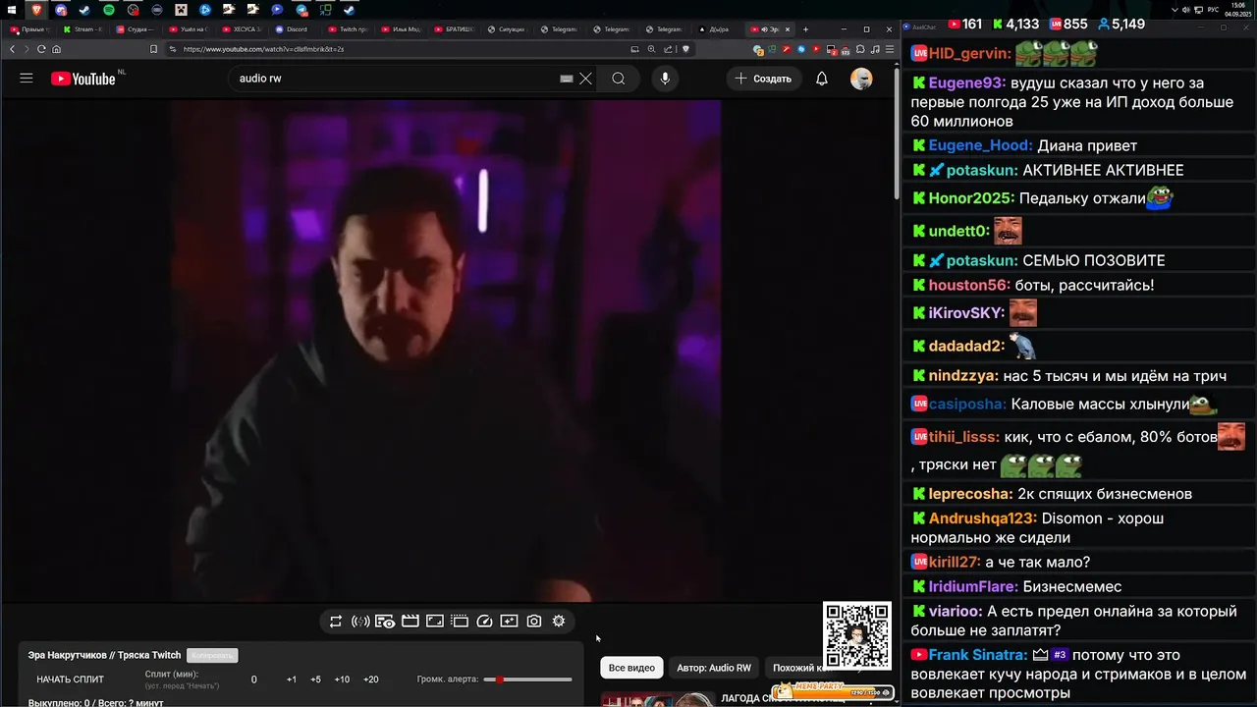This screenshot has height=707, width=1257.
Task: Click the resize player frame icon
Action: [x=435, y=622]
